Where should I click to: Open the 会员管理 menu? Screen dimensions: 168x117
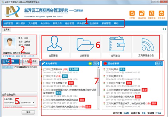pyautogui.click(x=9, y=23)
